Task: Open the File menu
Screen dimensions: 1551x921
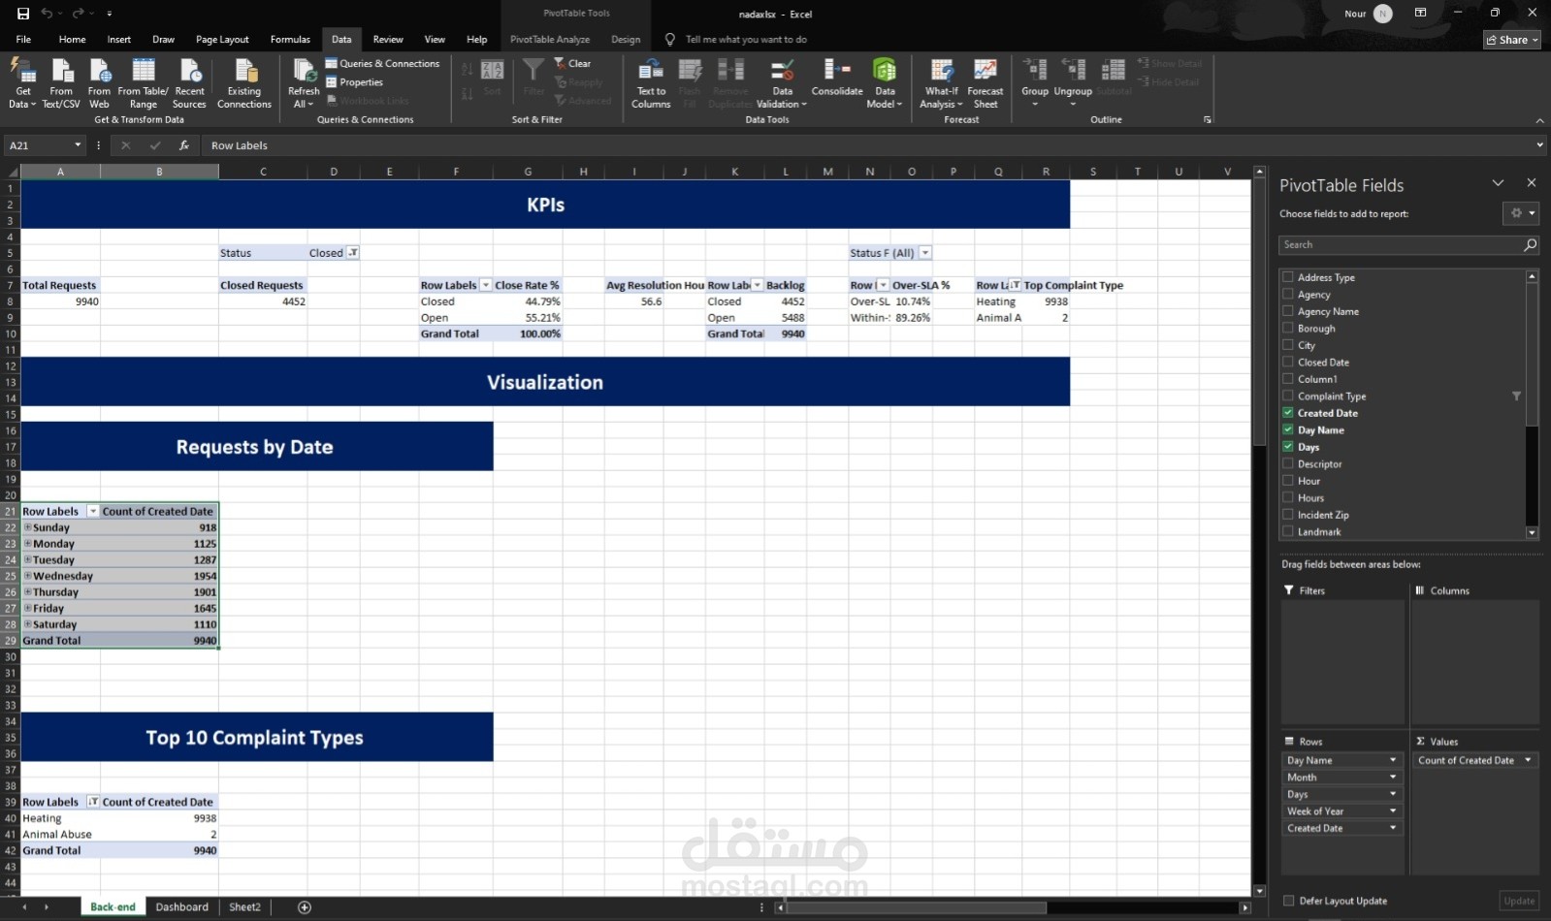Action: pos(23,40)
